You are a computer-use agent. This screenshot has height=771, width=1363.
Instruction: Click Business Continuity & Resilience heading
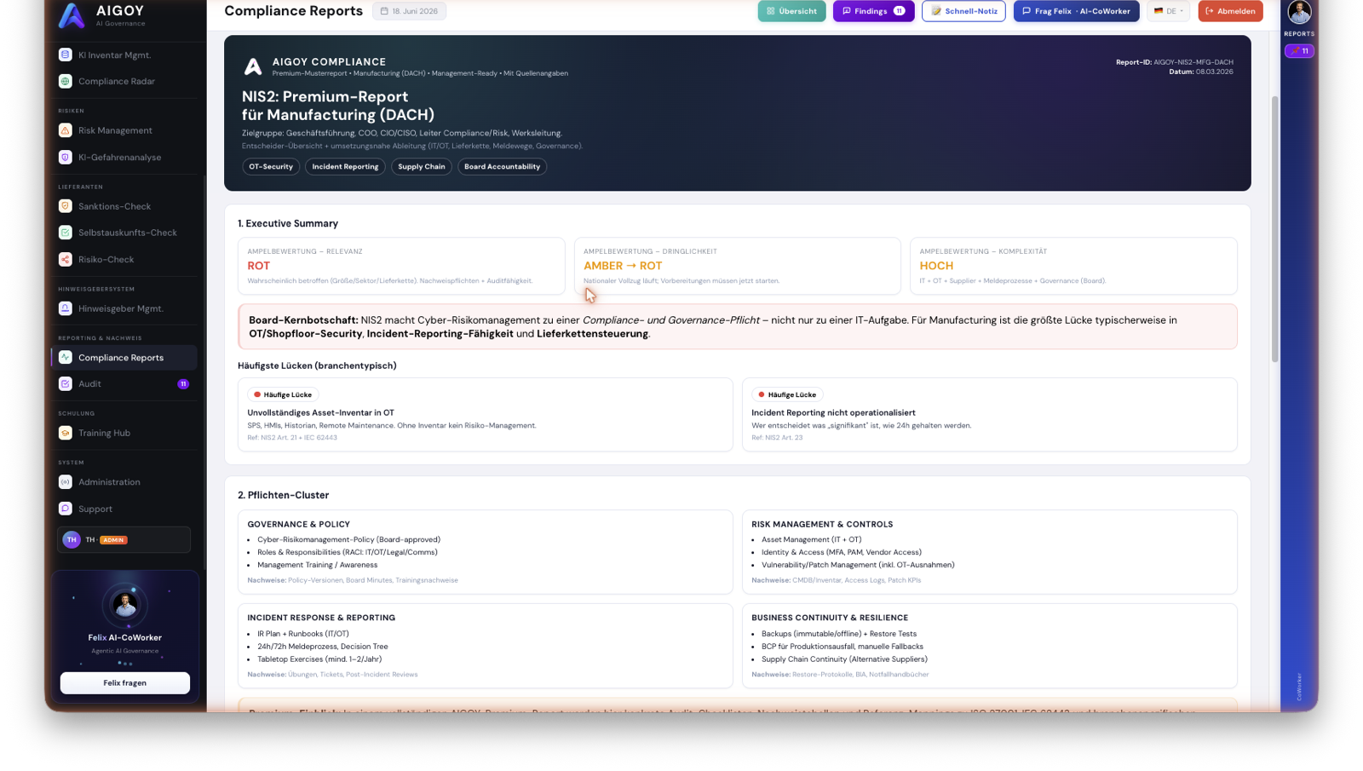pos(830,618)
